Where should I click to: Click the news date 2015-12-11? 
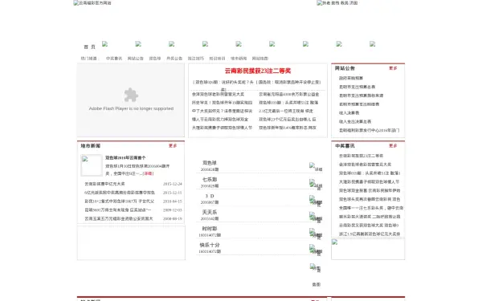[173, 193]
